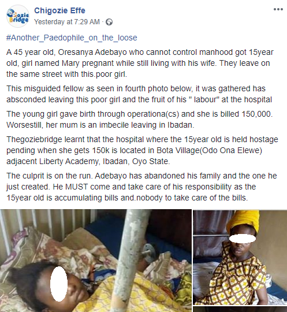Follow the #Another_Paedophile_on_the_loose hashtag

pos(72,38)
